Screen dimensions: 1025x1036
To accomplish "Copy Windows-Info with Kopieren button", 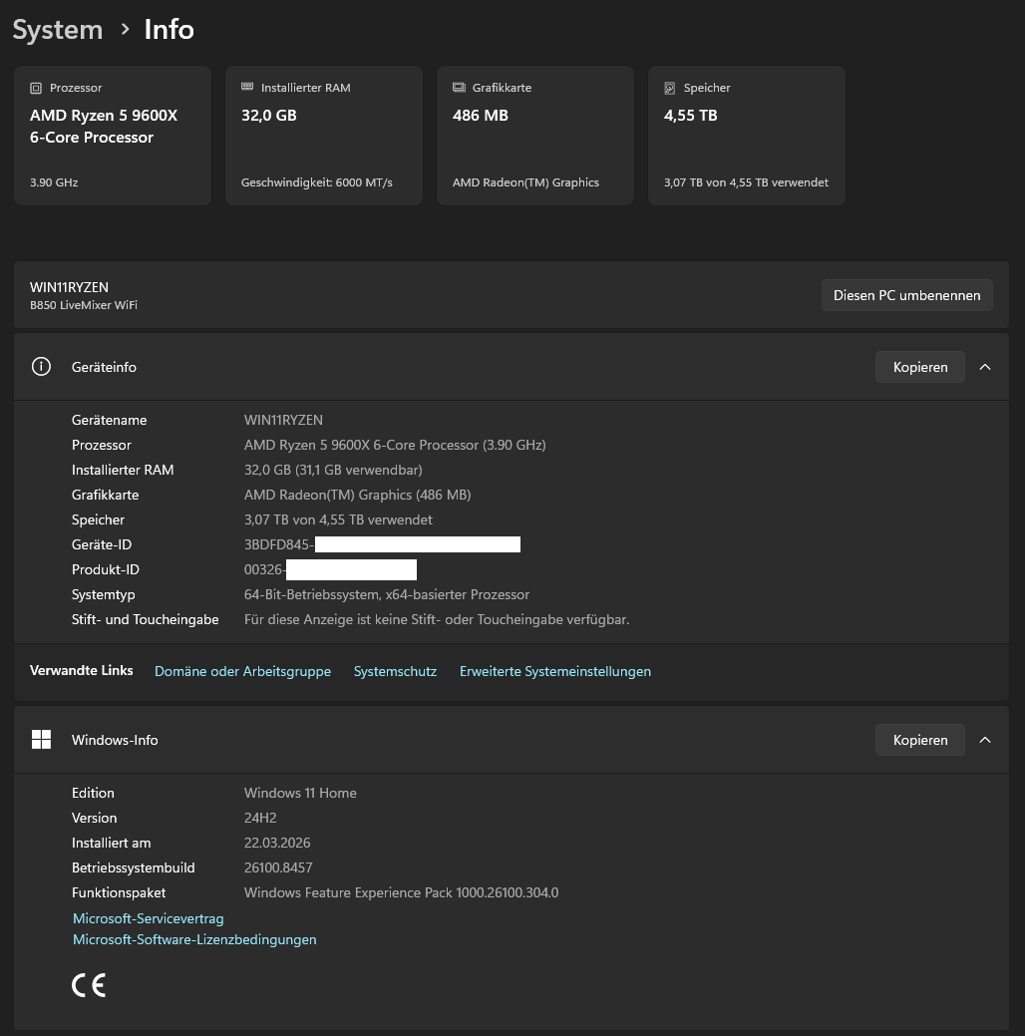I will tap(920, 740).
